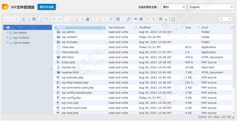Select all files with the filled grid icon
Viewport: 237px width, 121px height.
[118, 19]
